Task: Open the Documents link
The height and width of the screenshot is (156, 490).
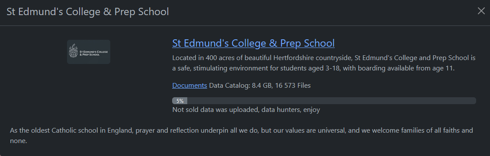Action: pyautogui.click(x=189, y=85)
